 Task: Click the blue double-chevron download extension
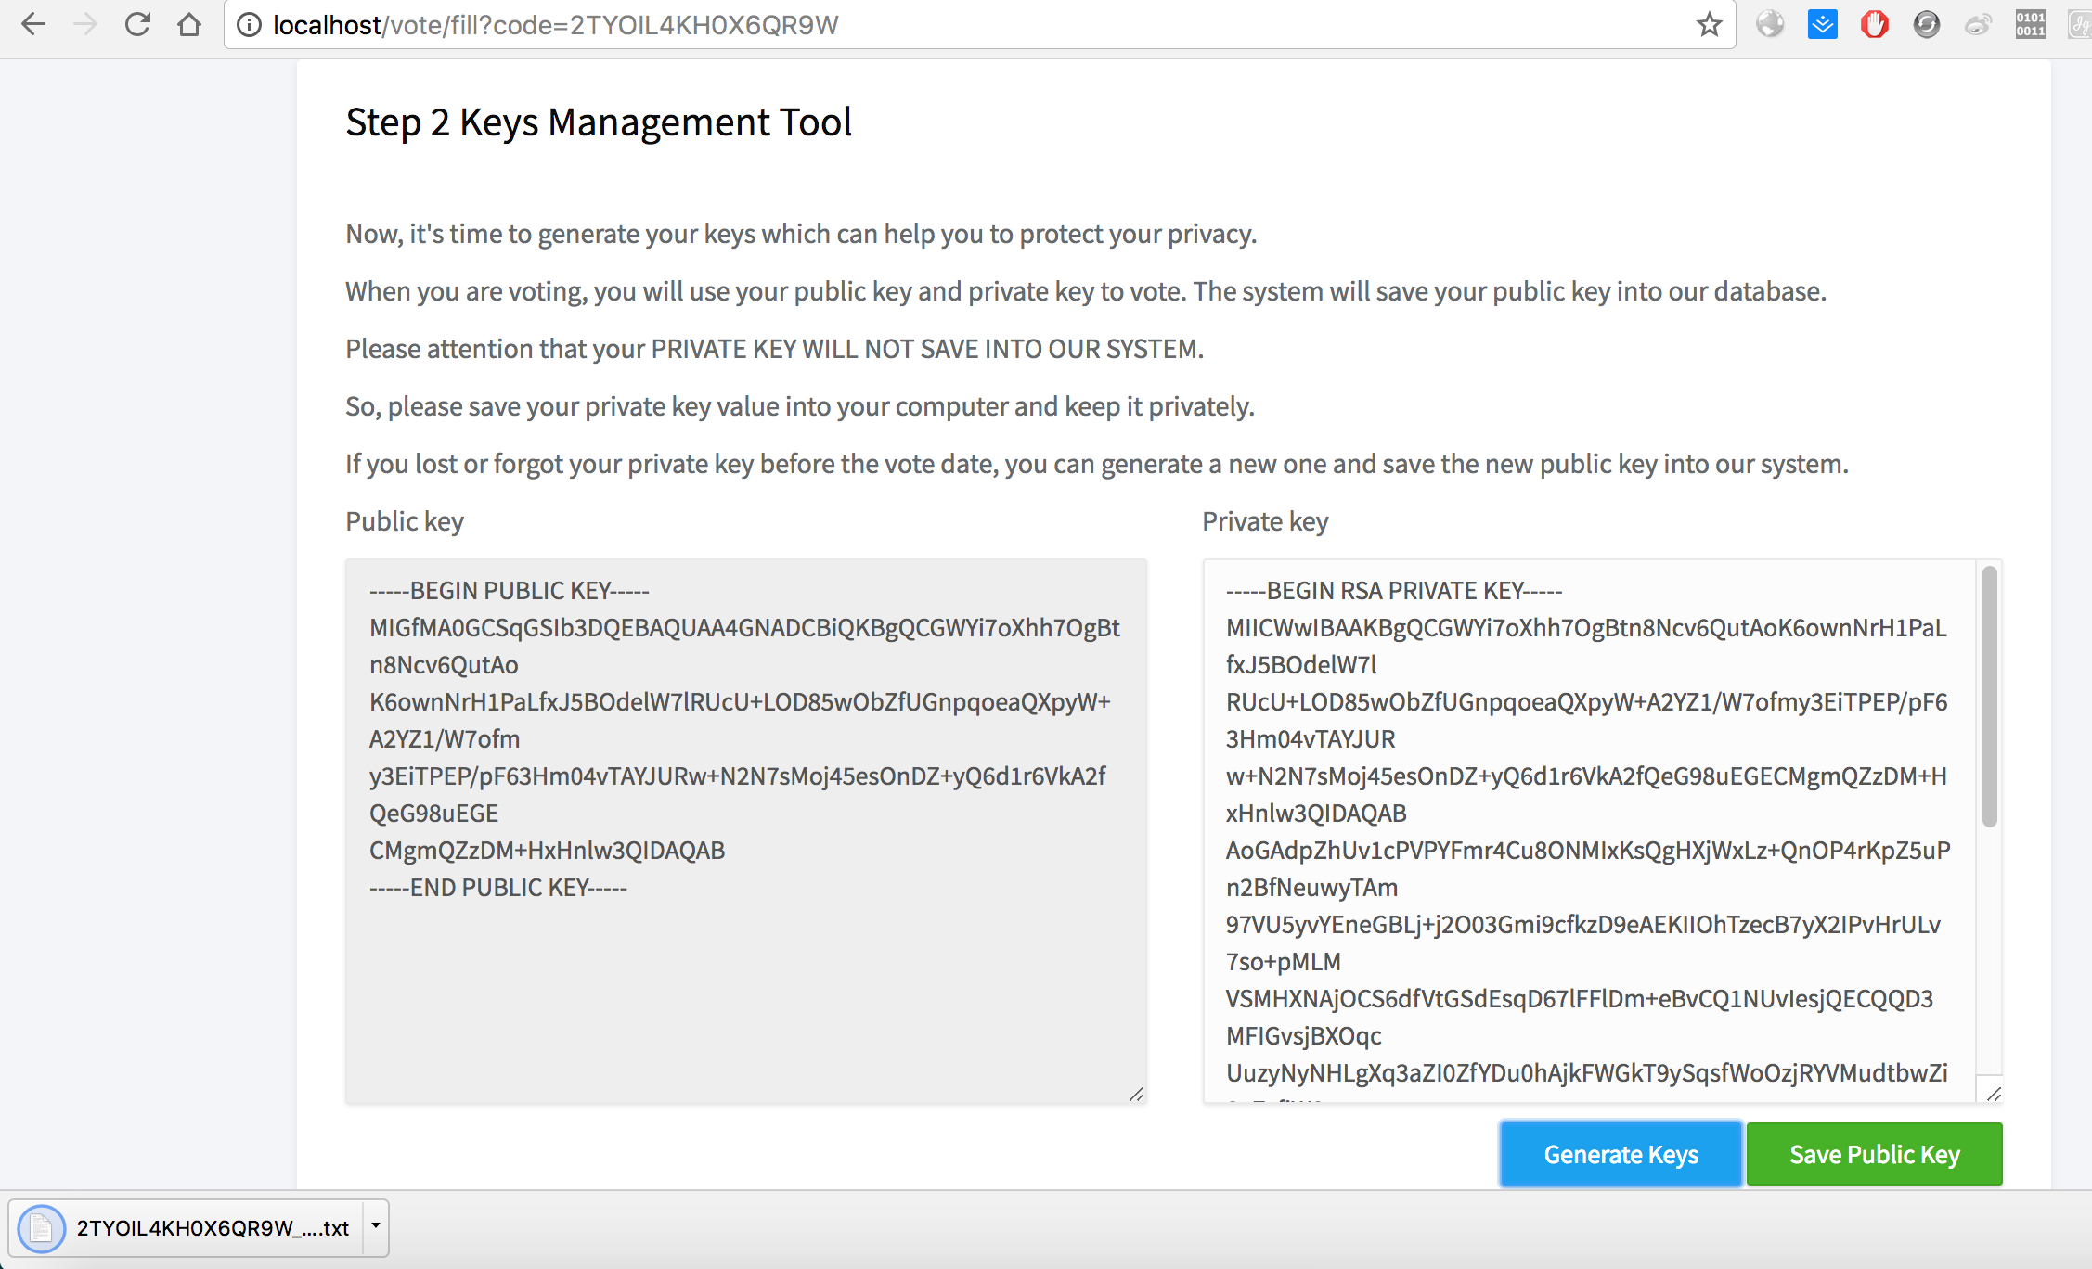[1822, 25]
